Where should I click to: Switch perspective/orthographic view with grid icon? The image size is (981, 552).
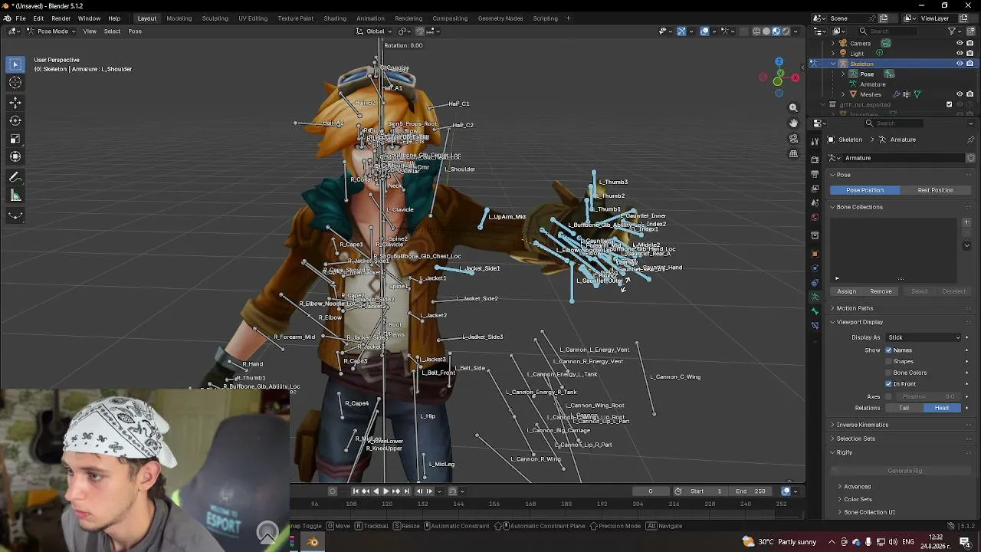coord(793,154)
